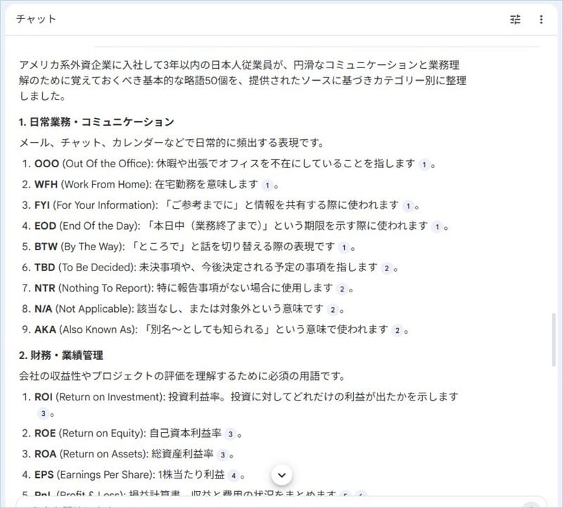Click the 財務・業績管理 section heading
The image size is (563, 508).
click(x=61, y=356)
